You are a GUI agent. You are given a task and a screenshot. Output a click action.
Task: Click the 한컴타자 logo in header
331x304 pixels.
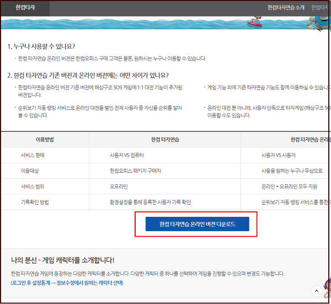click(x=25, y=8)
